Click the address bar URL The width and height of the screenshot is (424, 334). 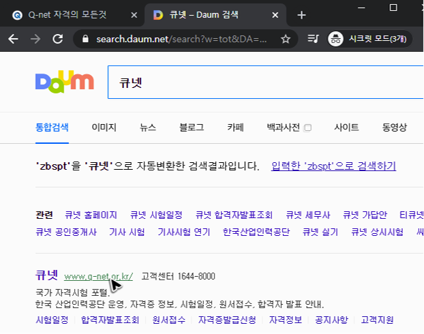[x=181, y=40]
